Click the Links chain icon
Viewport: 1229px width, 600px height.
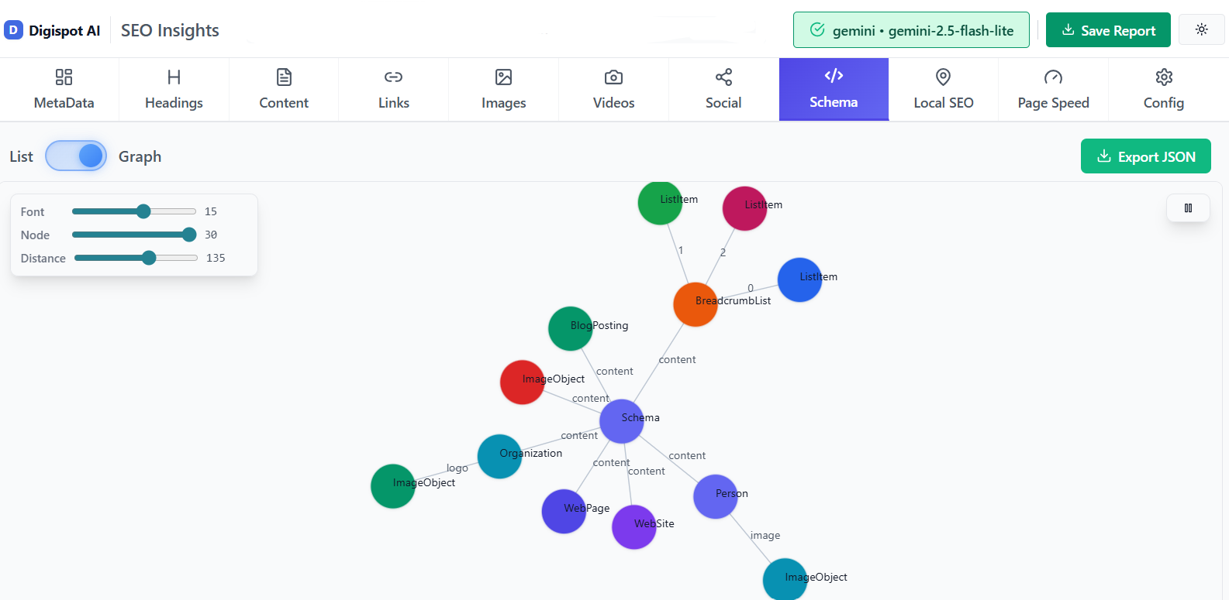393,77
